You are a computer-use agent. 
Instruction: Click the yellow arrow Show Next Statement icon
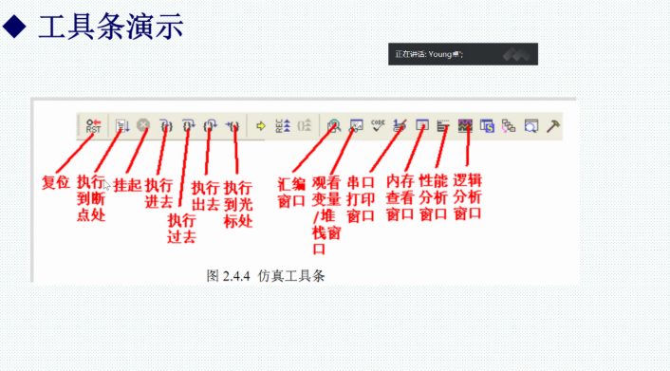click(261, 126)
